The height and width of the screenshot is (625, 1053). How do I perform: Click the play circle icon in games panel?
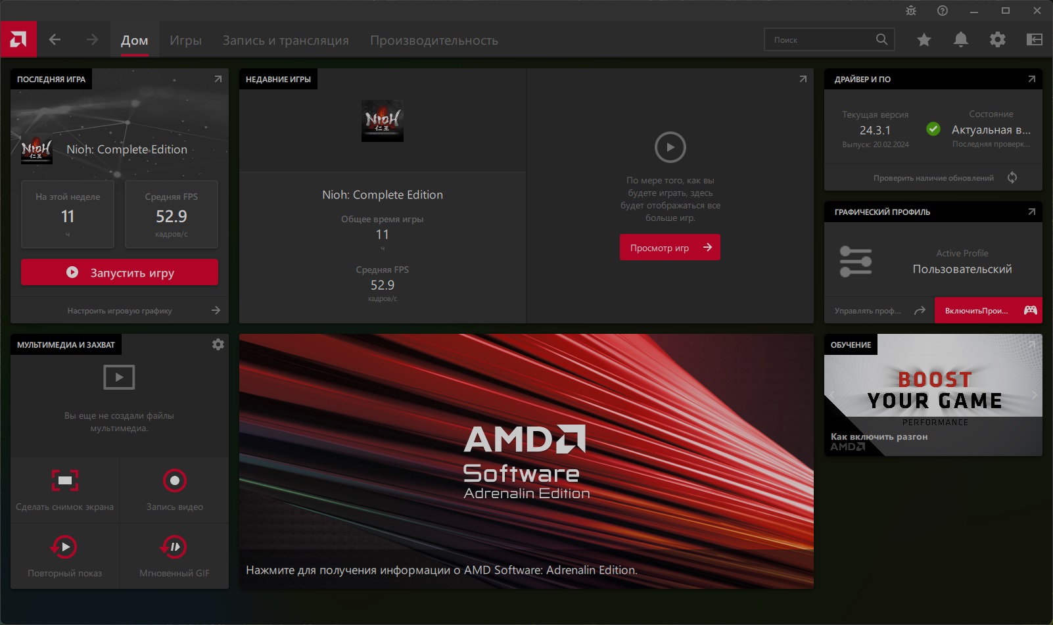(670, 147)
